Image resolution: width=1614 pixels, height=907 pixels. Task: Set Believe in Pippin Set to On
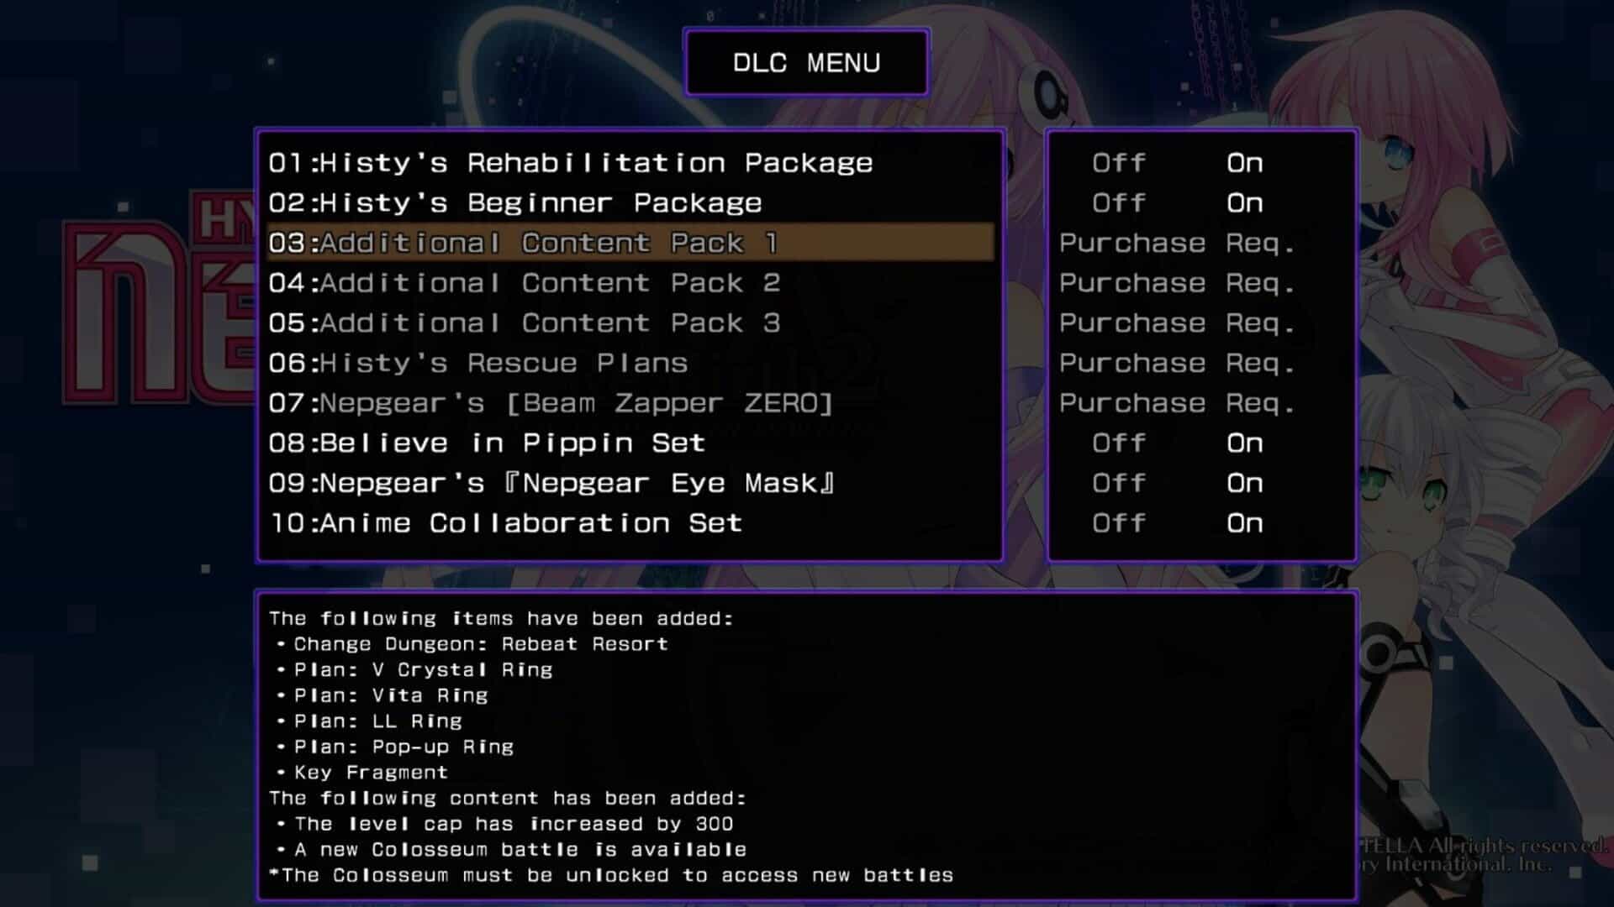1244,443
